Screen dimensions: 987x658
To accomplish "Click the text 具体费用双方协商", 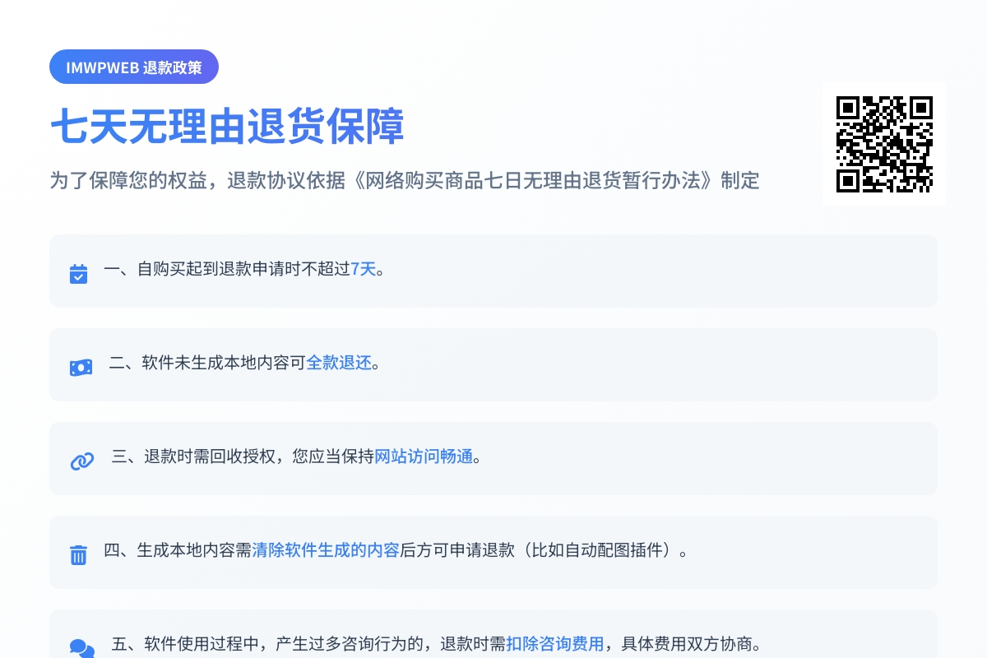I will pyautogui.click(x=688, y=644).
